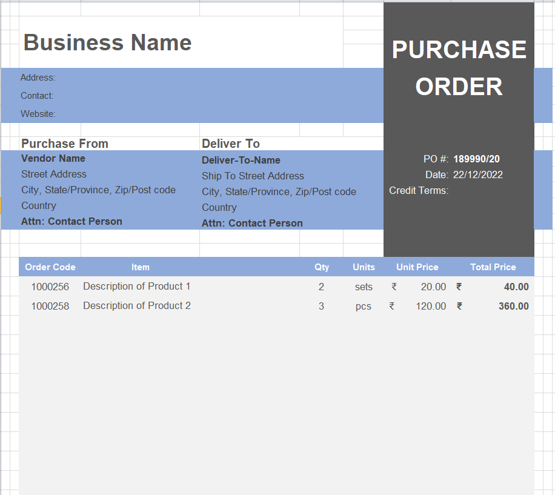Select the Vendor Name cell
The height and width of the screenshot is (495, 555).
tap(53, 158)
